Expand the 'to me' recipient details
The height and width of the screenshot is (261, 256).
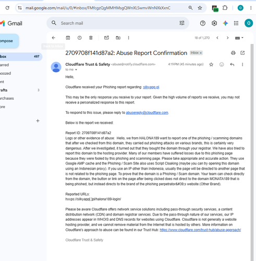(76, 70)
